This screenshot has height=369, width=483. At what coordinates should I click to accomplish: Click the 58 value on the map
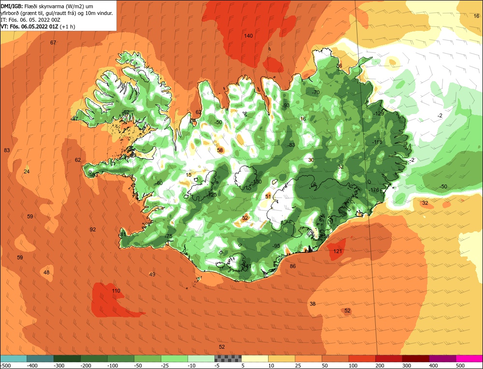220,150
